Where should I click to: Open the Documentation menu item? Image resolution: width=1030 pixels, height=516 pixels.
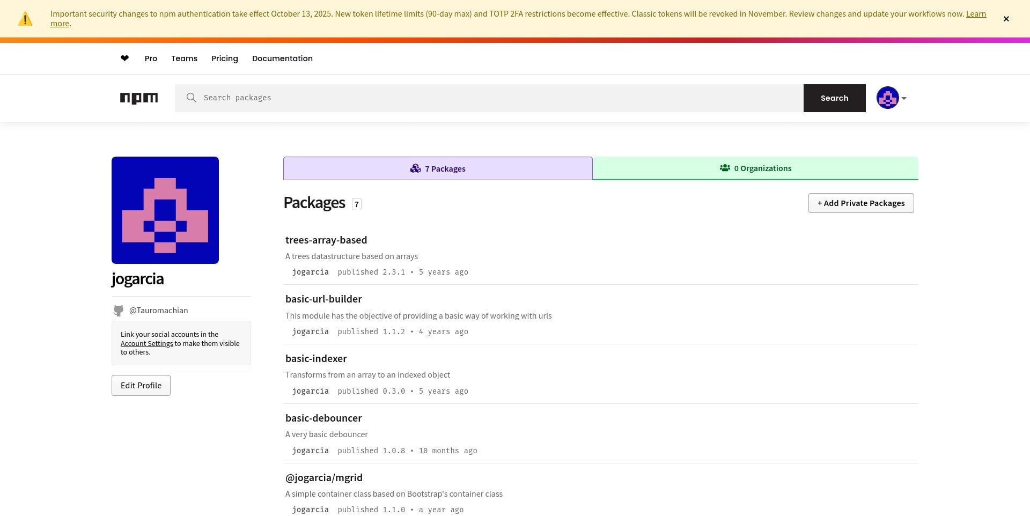coord(282,58)
